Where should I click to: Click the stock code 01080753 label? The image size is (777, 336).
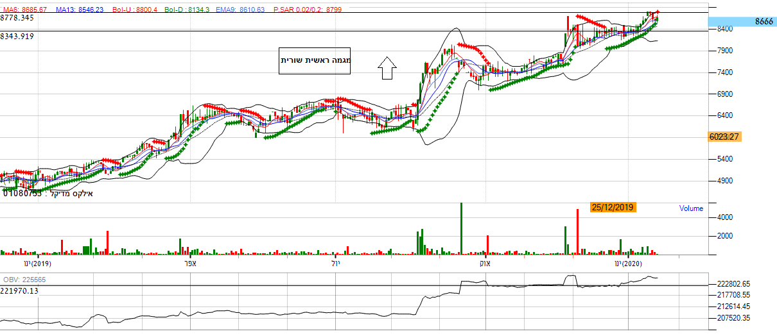pos(22,193)
